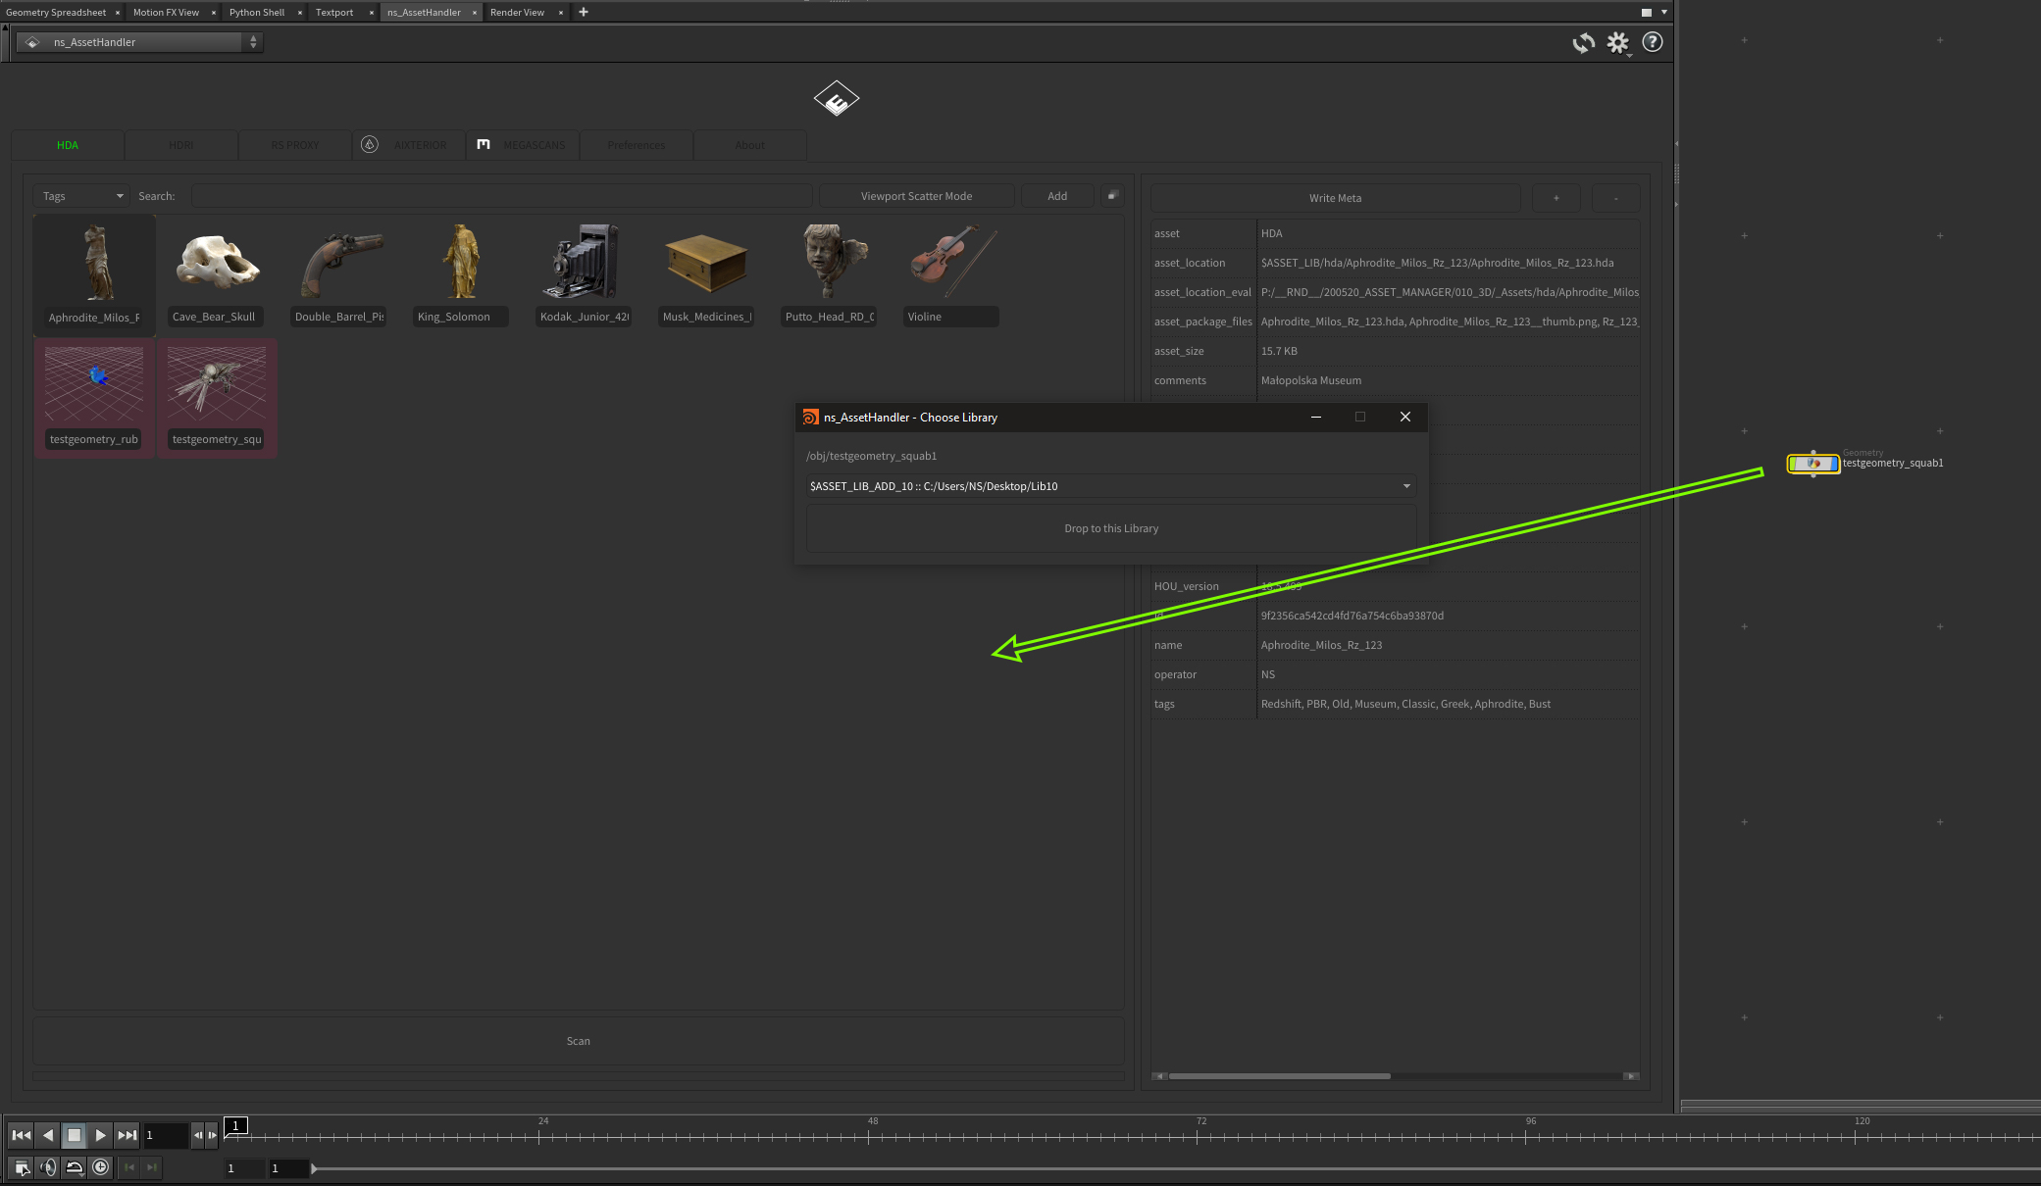2041x1186 pixels.
Task: Click Drop to this Library button
Action: (1110, 528)
